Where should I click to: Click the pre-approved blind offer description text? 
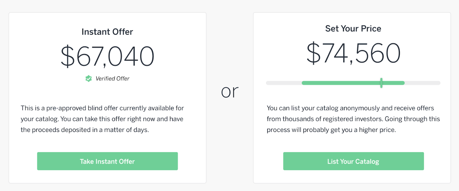(102, 119)
